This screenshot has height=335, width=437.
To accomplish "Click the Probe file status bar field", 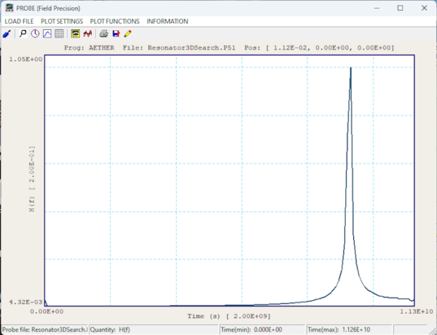I will 44,329.
